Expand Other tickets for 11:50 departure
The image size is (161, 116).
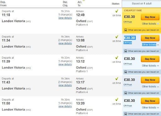[150, 107]
